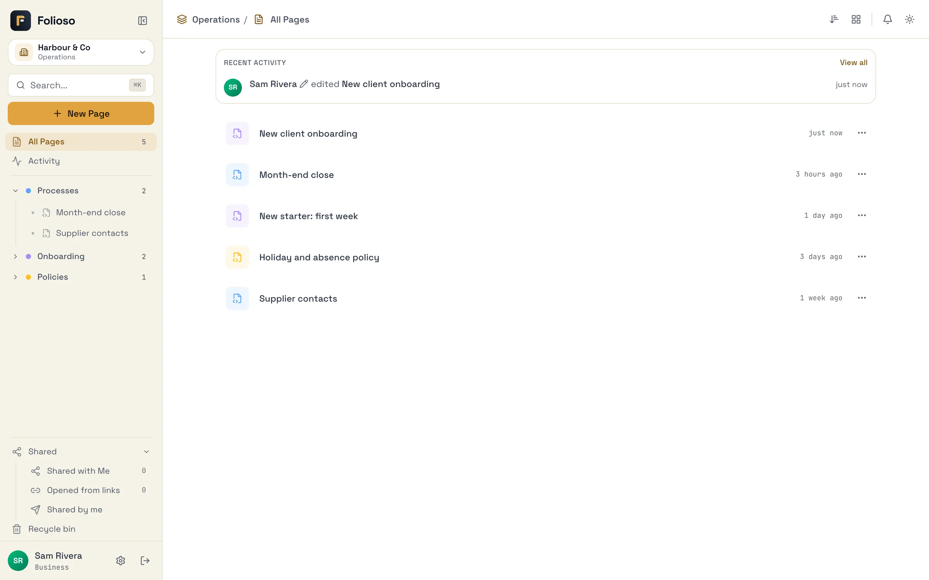Click the Processes blue color dot

(28, 191)
